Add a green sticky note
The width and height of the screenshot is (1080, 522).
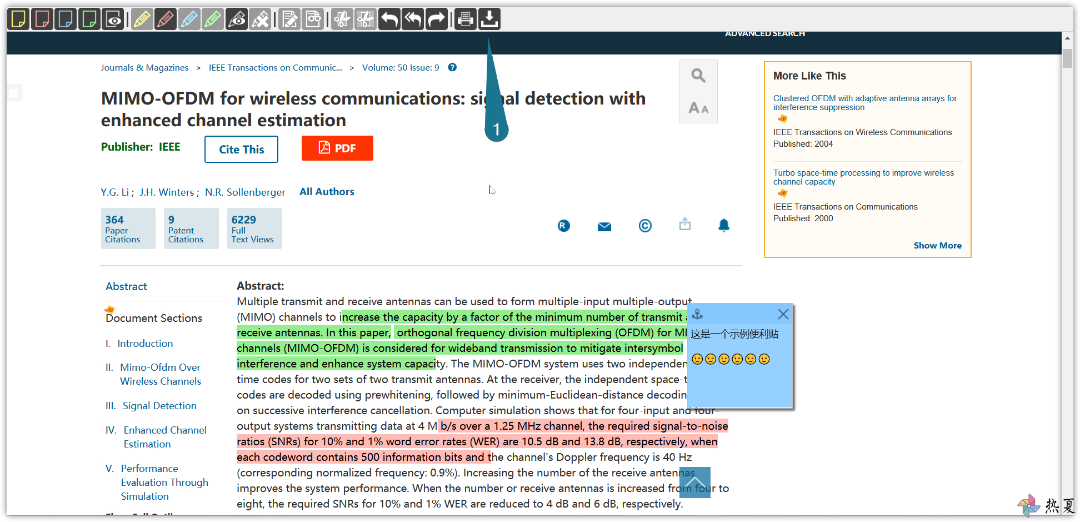coord(89,19)
